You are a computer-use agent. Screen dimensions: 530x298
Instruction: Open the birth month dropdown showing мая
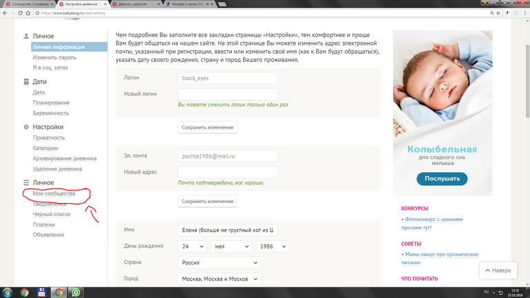(x=231, y=246)
